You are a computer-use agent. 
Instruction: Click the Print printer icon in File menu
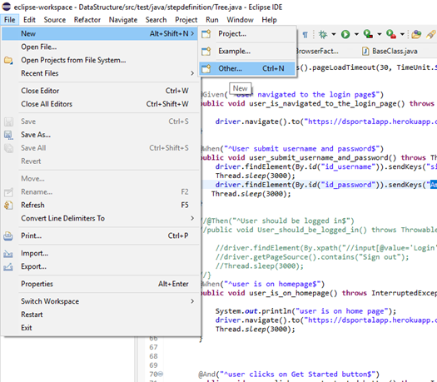click(x=8, y=236)
